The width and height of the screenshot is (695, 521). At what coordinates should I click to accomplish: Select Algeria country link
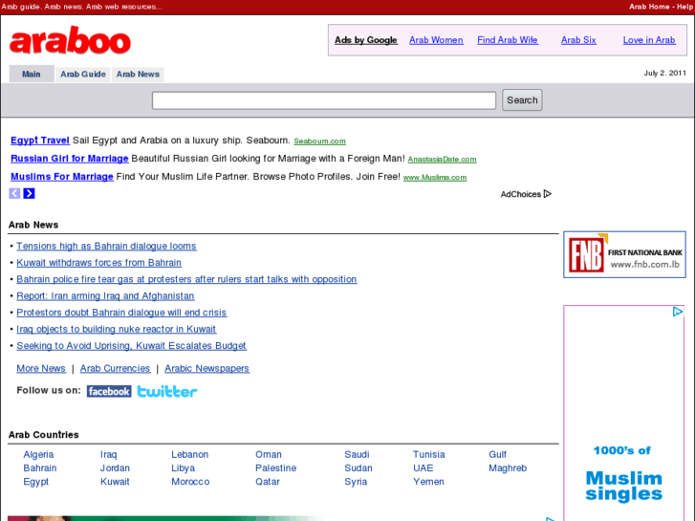[38, 454]
